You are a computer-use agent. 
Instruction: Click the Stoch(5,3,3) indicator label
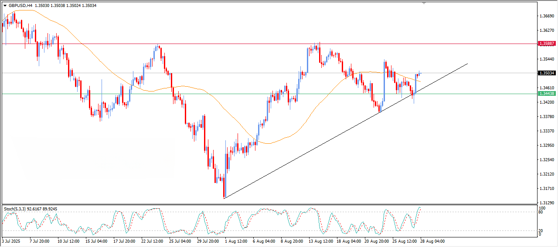click(x=14, y=209)
